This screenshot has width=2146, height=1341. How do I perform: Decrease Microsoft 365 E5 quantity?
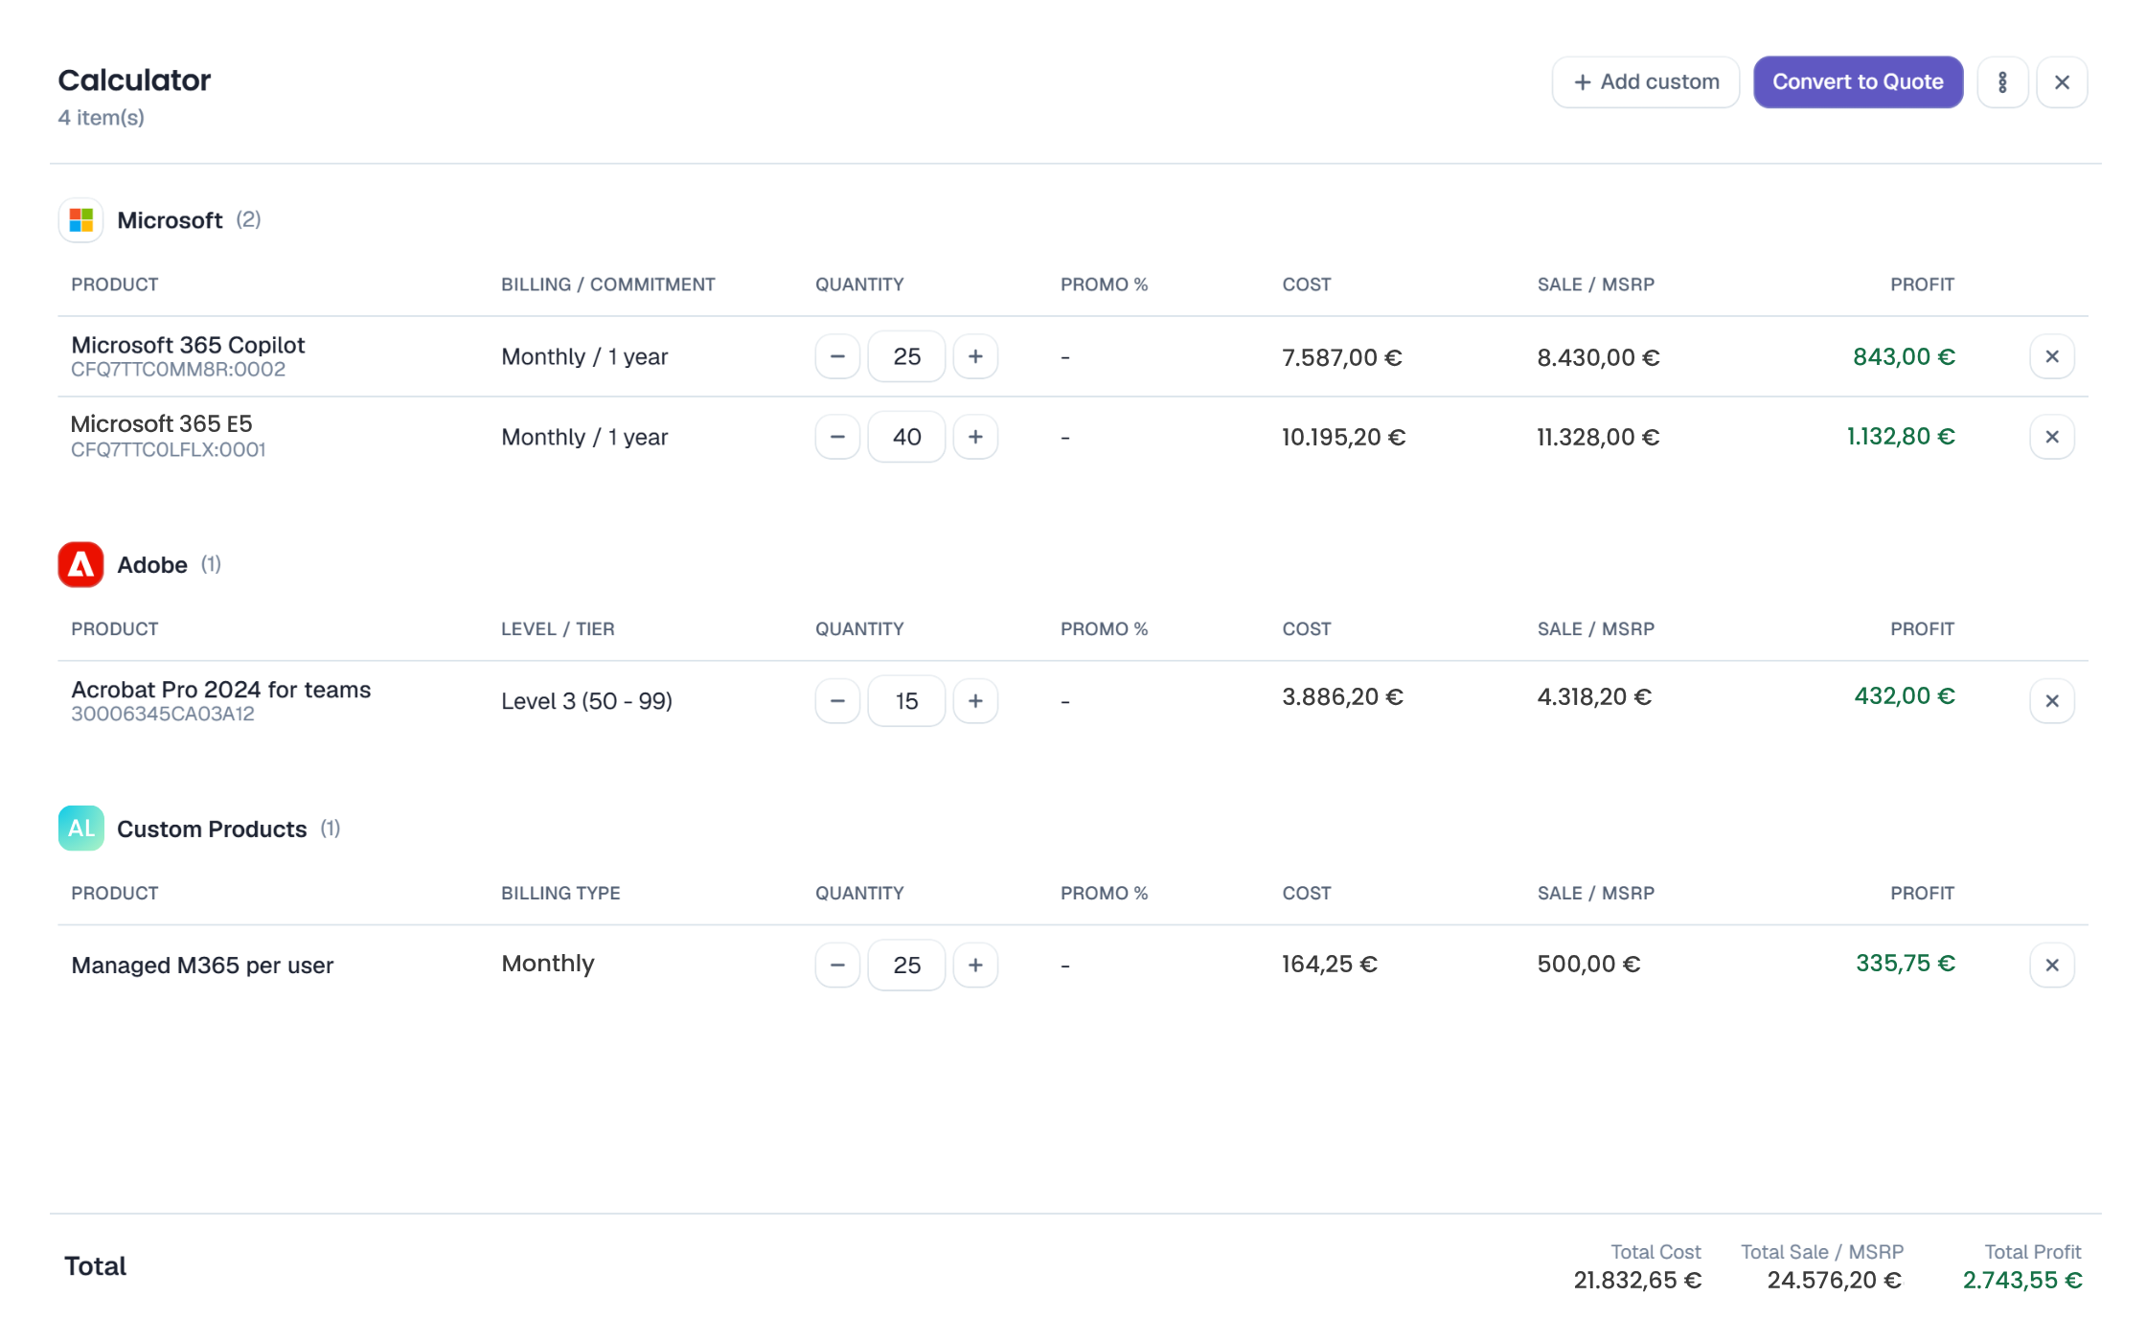pos(837,437)
